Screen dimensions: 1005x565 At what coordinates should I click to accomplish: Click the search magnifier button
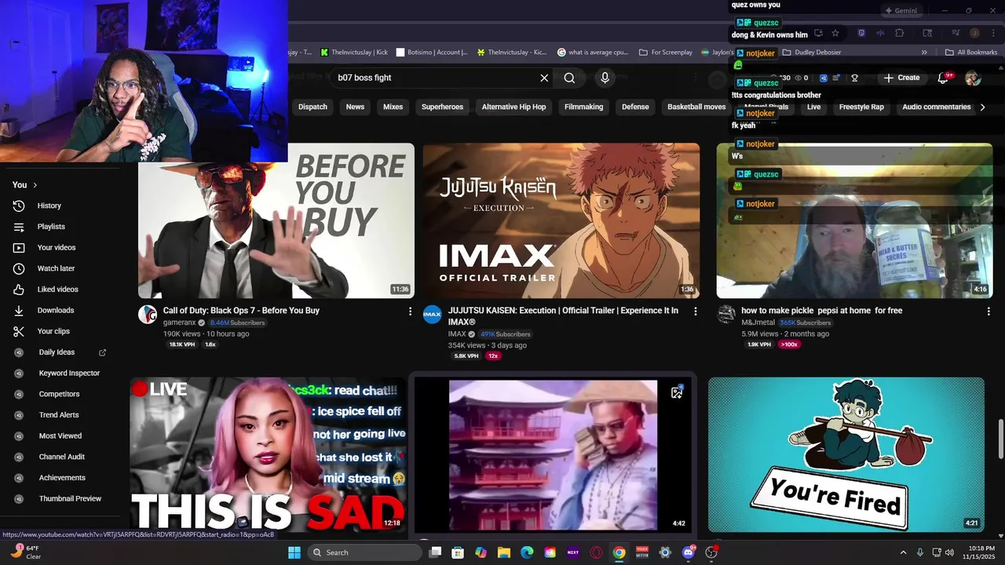click(569, 78)
